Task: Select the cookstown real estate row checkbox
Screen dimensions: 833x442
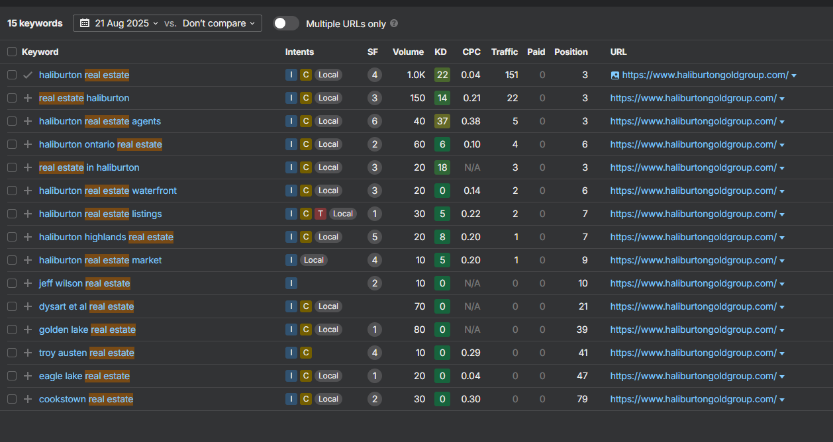Action: 11,399
